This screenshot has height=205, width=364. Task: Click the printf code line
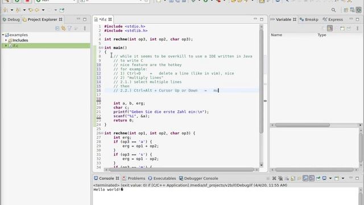point(161,112)
